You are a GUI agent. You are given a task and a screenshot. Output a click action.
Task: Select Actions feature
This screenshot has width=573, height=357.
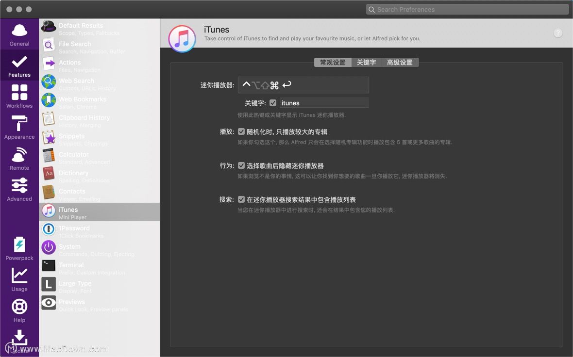coord(100,65)
